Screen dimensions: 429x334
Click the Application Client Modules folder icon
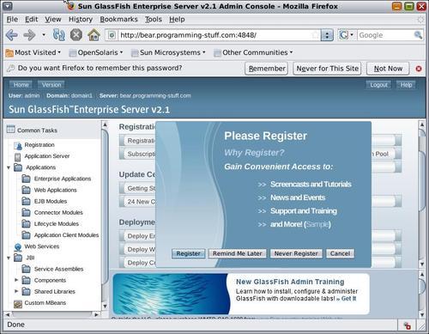coord(26,235)
